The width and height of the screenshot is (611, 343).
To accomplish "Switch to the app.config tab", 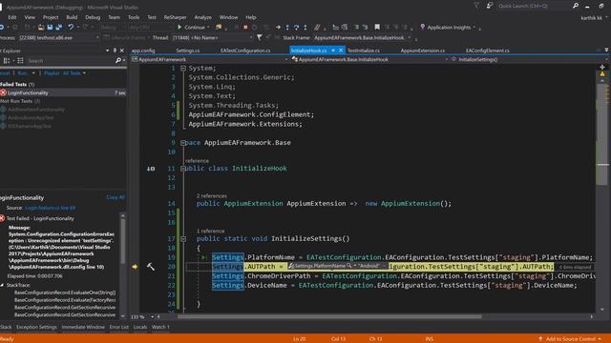I will point(143,50).
